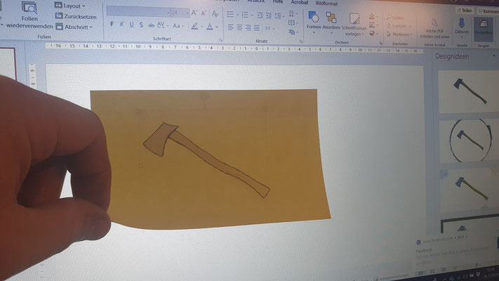Choose the third axe design idea
Image resolution: width=499 pixels, height=281 pixels.
coord(470,190)
